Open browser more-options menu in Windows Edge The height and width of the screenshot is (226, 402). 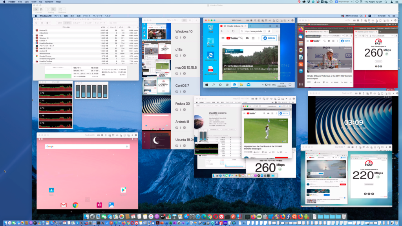[278, 31]
